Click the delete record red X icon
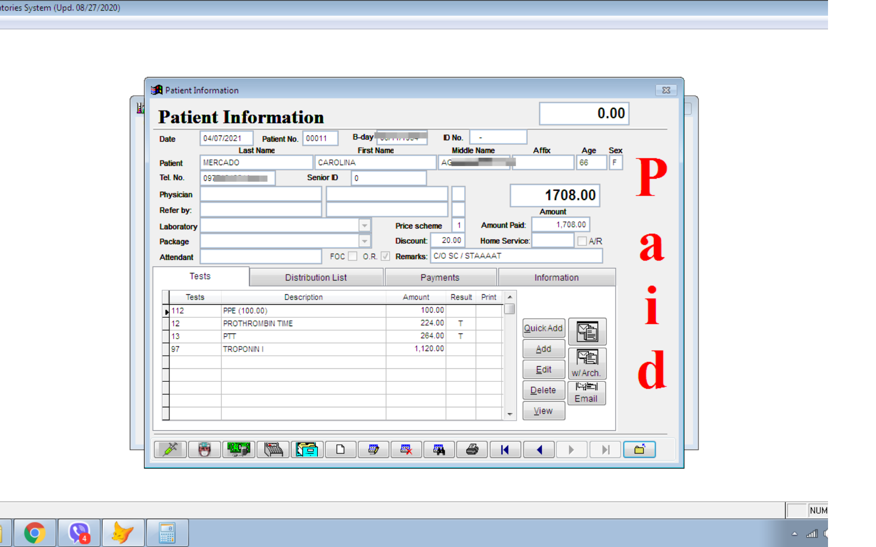The height and width of the screenshot is (547, 876). (x=406, y=450)
